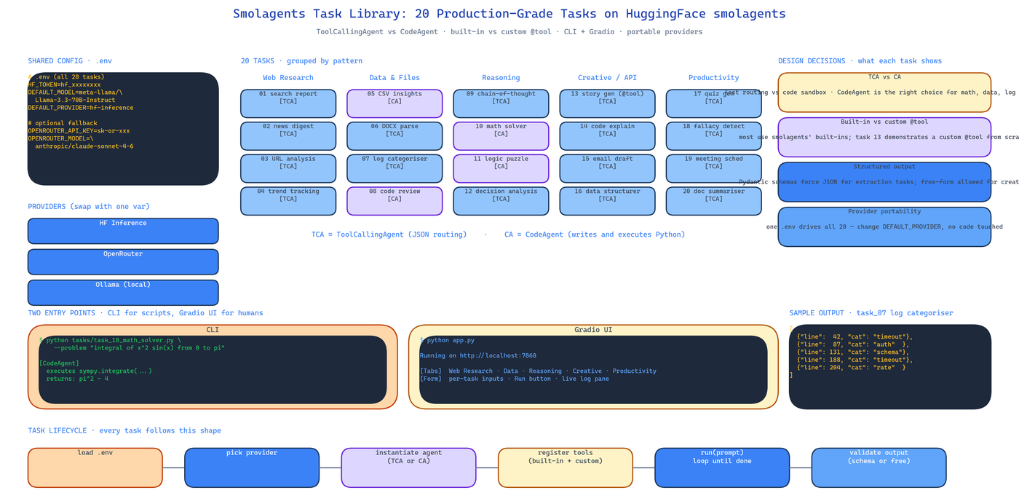Image resolution: width=1019 pixels, height=493 pixels.
Task: Select the OpenRouter provider box
Action: click(x=123, y=262)
